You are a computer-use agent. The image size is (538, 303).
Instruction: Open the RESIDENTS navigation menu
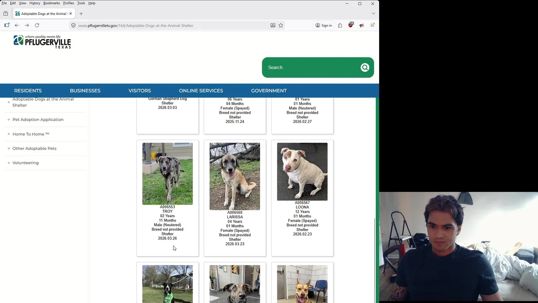[x=28, y=90]
